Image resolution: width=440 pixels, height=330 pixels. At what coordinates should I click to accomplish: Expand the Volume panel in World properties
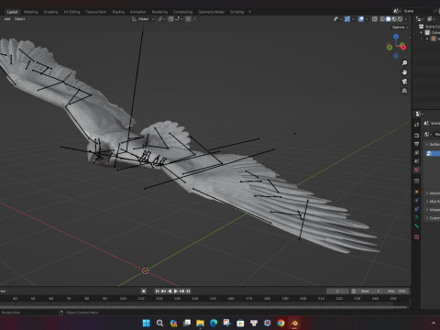(x=427, y=193)
